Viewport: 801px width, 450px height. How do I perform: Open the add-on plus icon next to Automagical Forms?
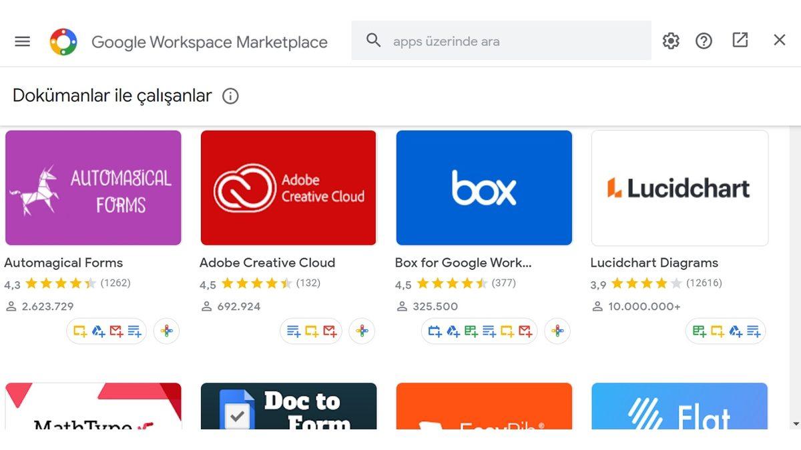click(x=166, y=331)
